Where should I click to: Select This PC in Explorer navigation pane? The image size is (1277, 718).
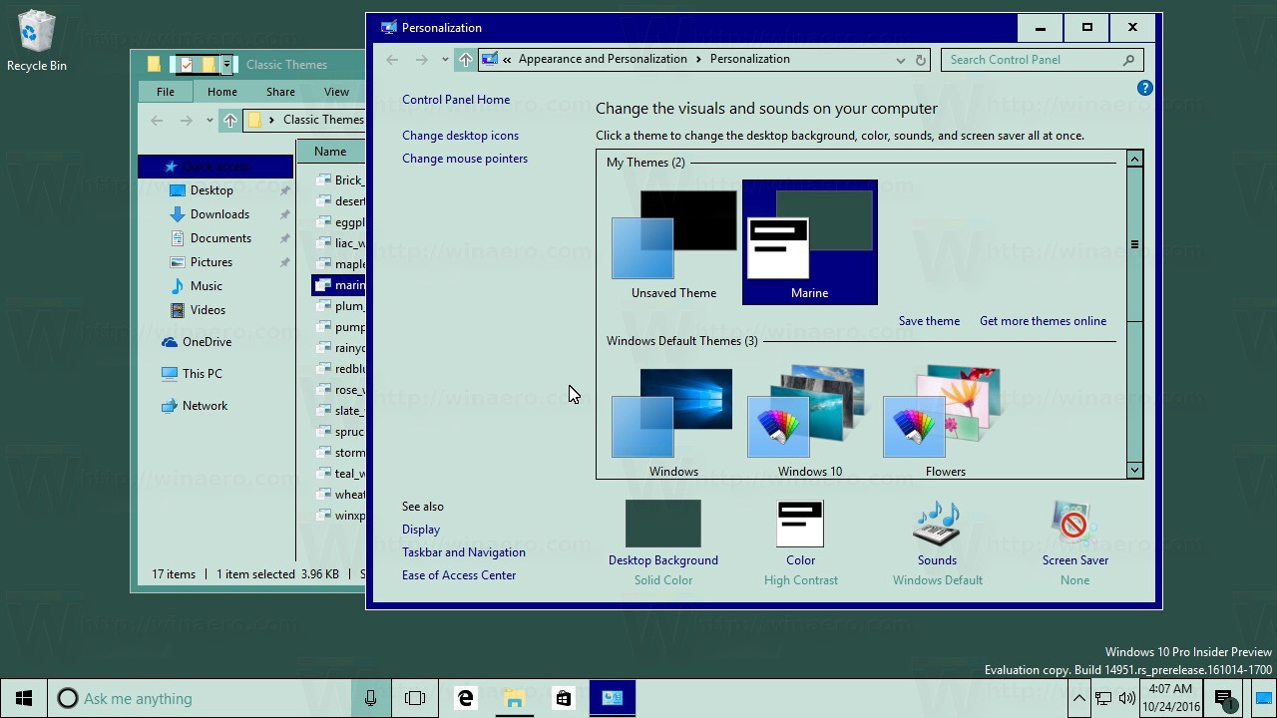pos(203,374)
